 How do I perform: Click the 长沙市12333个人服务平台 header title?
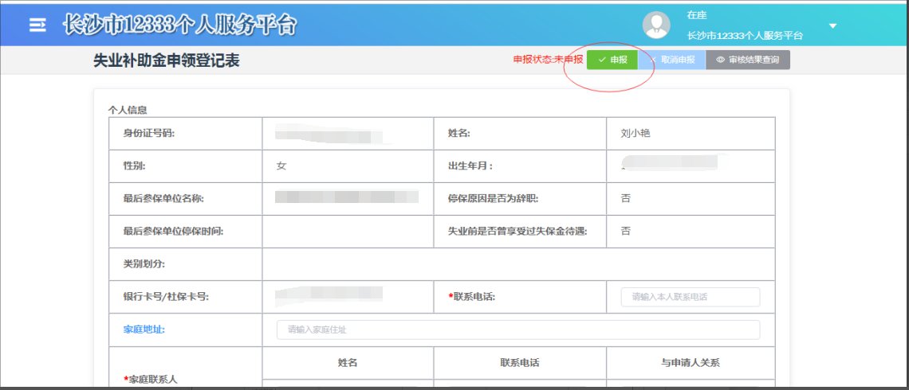coord(180,25)
